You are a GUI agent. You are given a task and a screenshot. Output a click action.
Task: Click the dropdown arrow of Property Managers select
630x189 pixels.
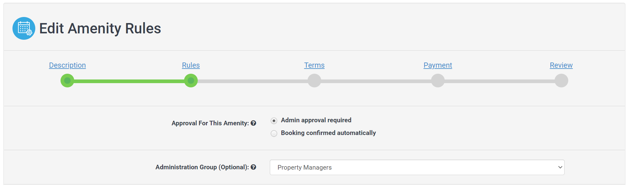(560, 167)
